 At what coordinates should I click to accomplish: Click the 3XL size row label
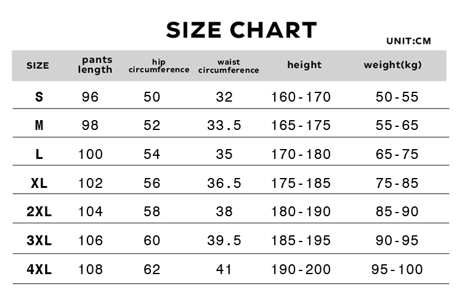coord(39,240)
